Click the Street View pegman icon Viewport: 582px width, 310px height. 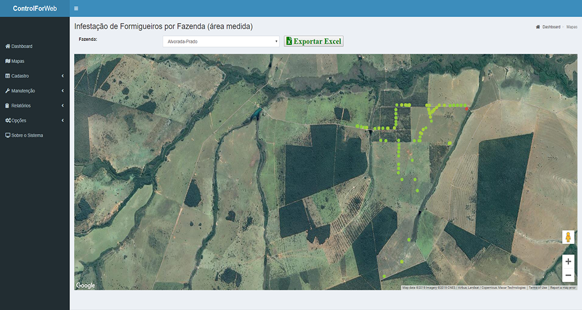568,237
